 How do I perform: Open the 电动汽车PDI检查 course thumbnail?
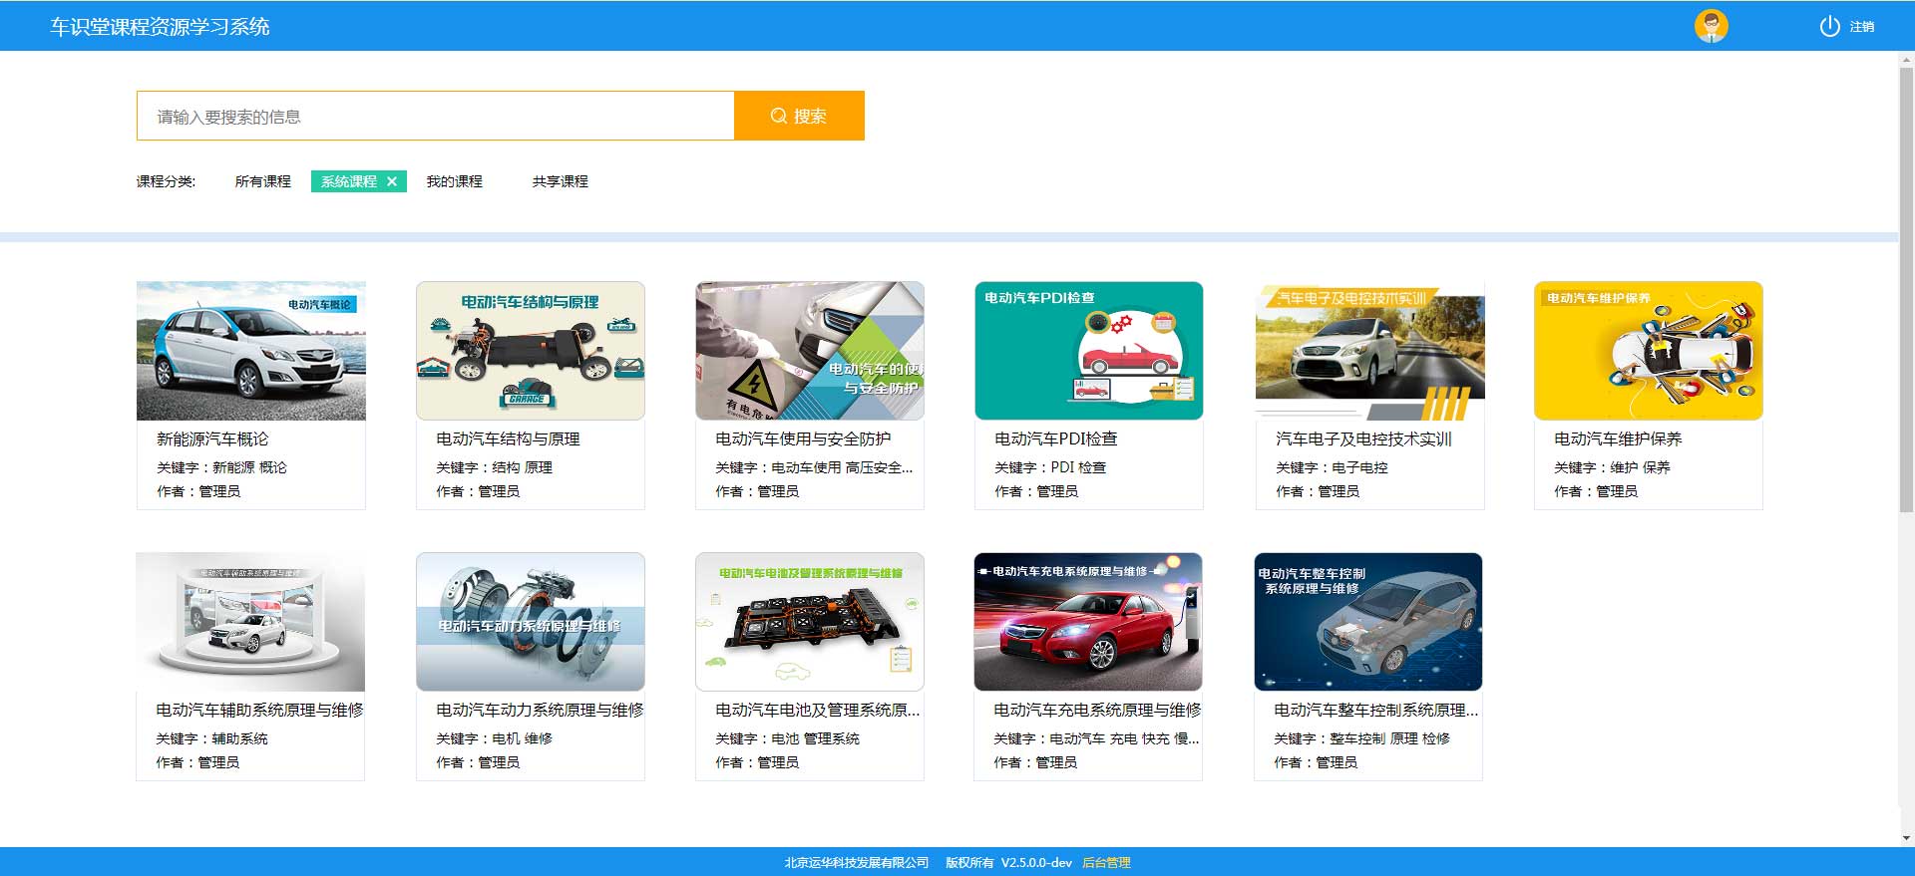click(x=1088, y=351)
